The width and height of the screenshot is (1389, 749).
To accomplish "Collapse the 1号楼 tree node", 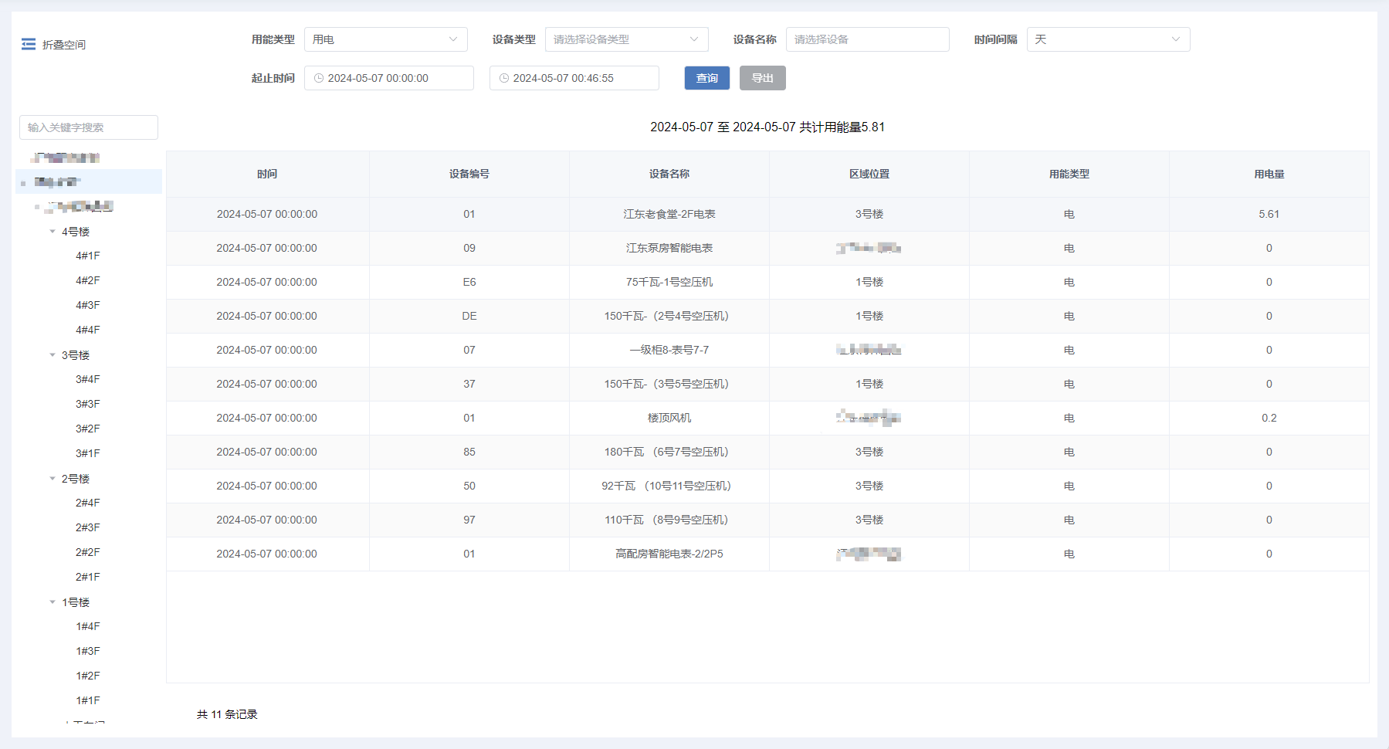I will click(53, 602).
